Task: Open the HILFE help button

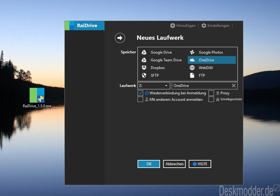Action: point(200,164)
